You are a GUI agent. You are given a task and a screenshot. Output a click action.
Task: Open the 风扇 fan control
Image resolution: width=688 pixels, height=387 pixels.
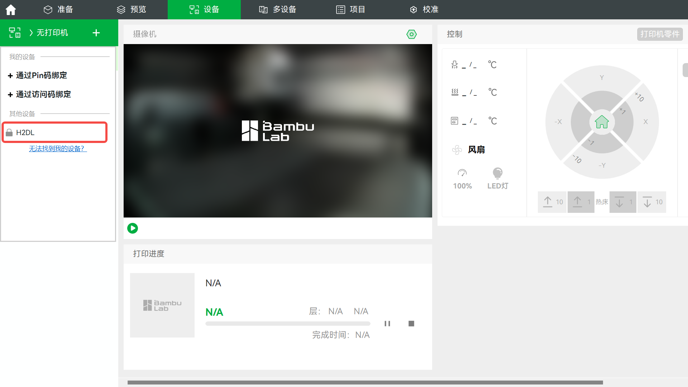click(468, 149)
